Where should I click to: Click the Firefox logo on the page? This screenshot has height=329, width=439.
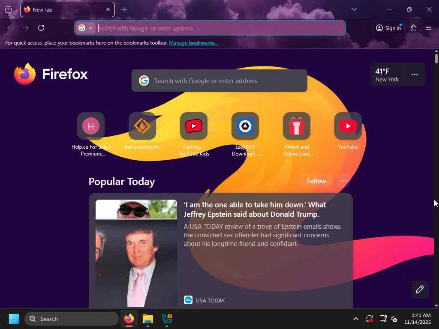(51, 74)
